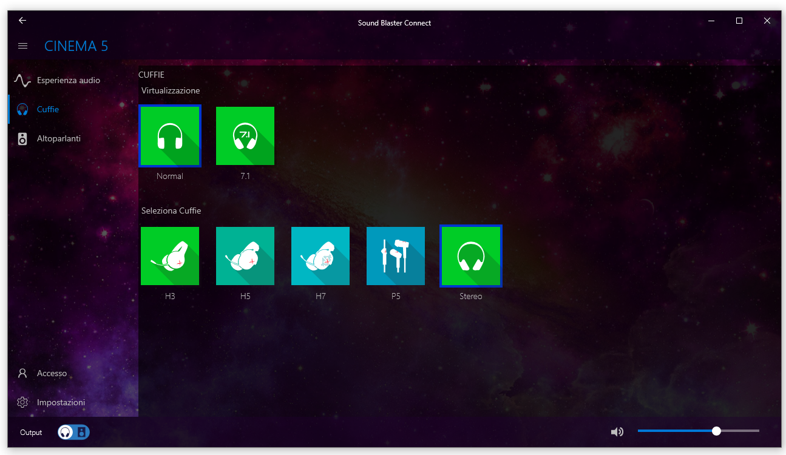Go back using the back arrow

22,21
